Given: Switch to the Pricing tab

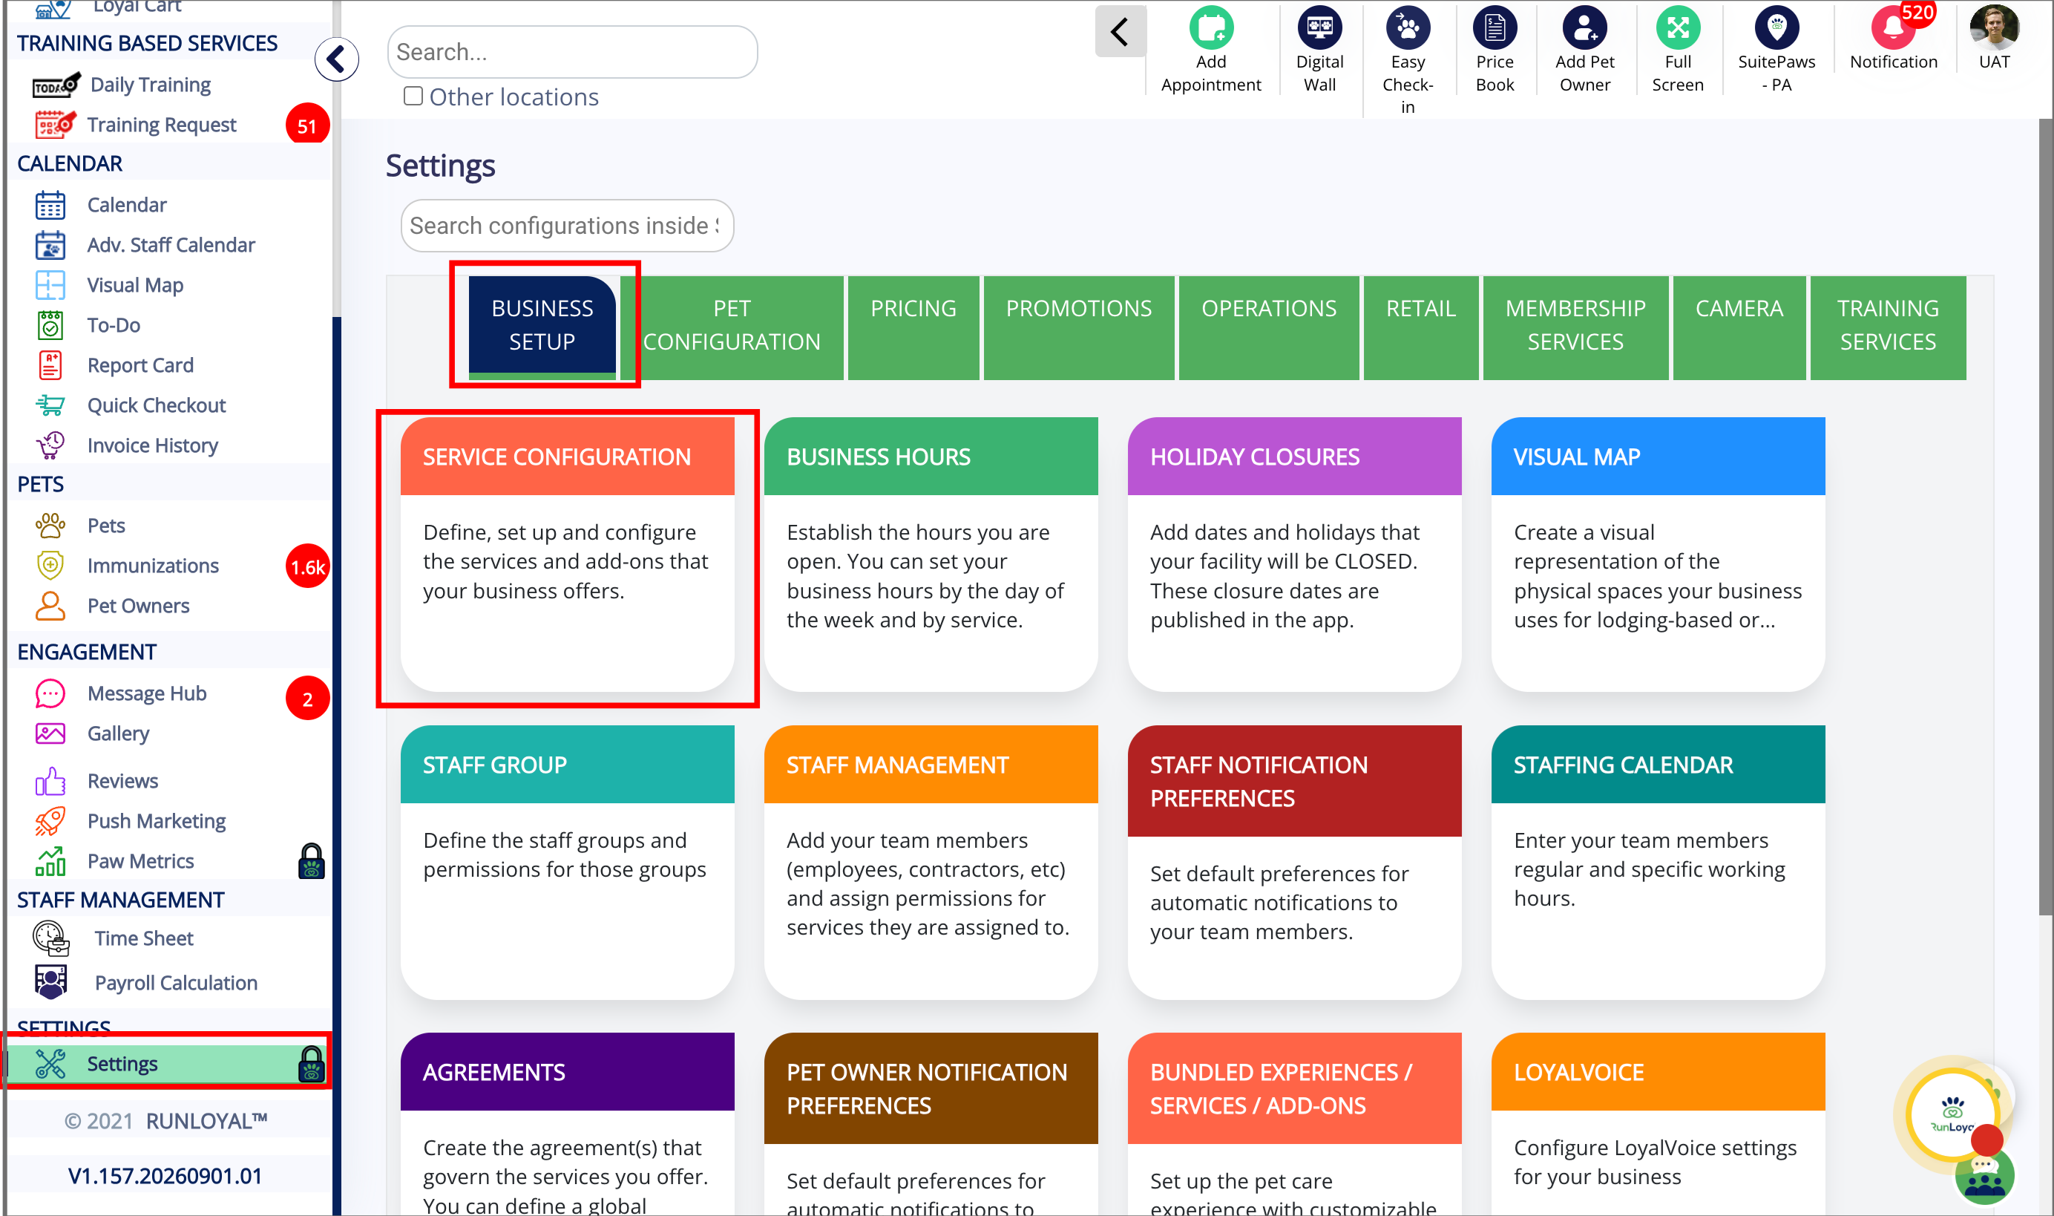Looking at the screenshot, I should click(x=913, y=327).
